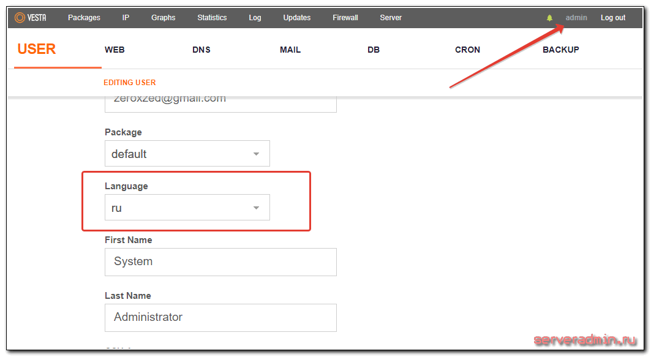Image resolution: width=651 pixels, height=357 pixels.
Task: View server Statistics
Action: pos(212,17)
